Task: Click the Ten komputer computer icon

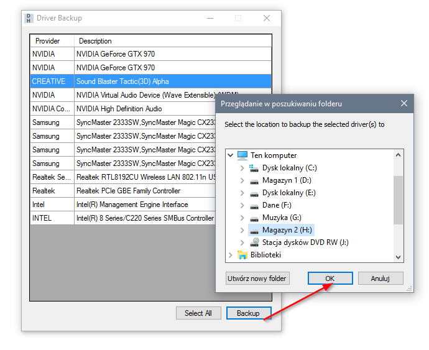Action: [x=242, y=155]
